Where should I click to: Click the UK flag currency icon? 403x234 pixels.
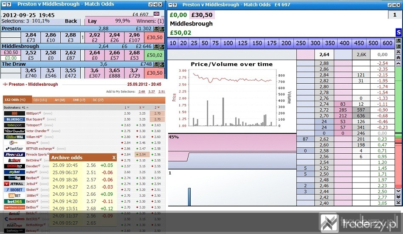[x=156, y=14]
